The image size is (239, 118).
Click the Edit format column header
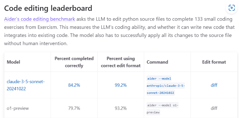214,62
